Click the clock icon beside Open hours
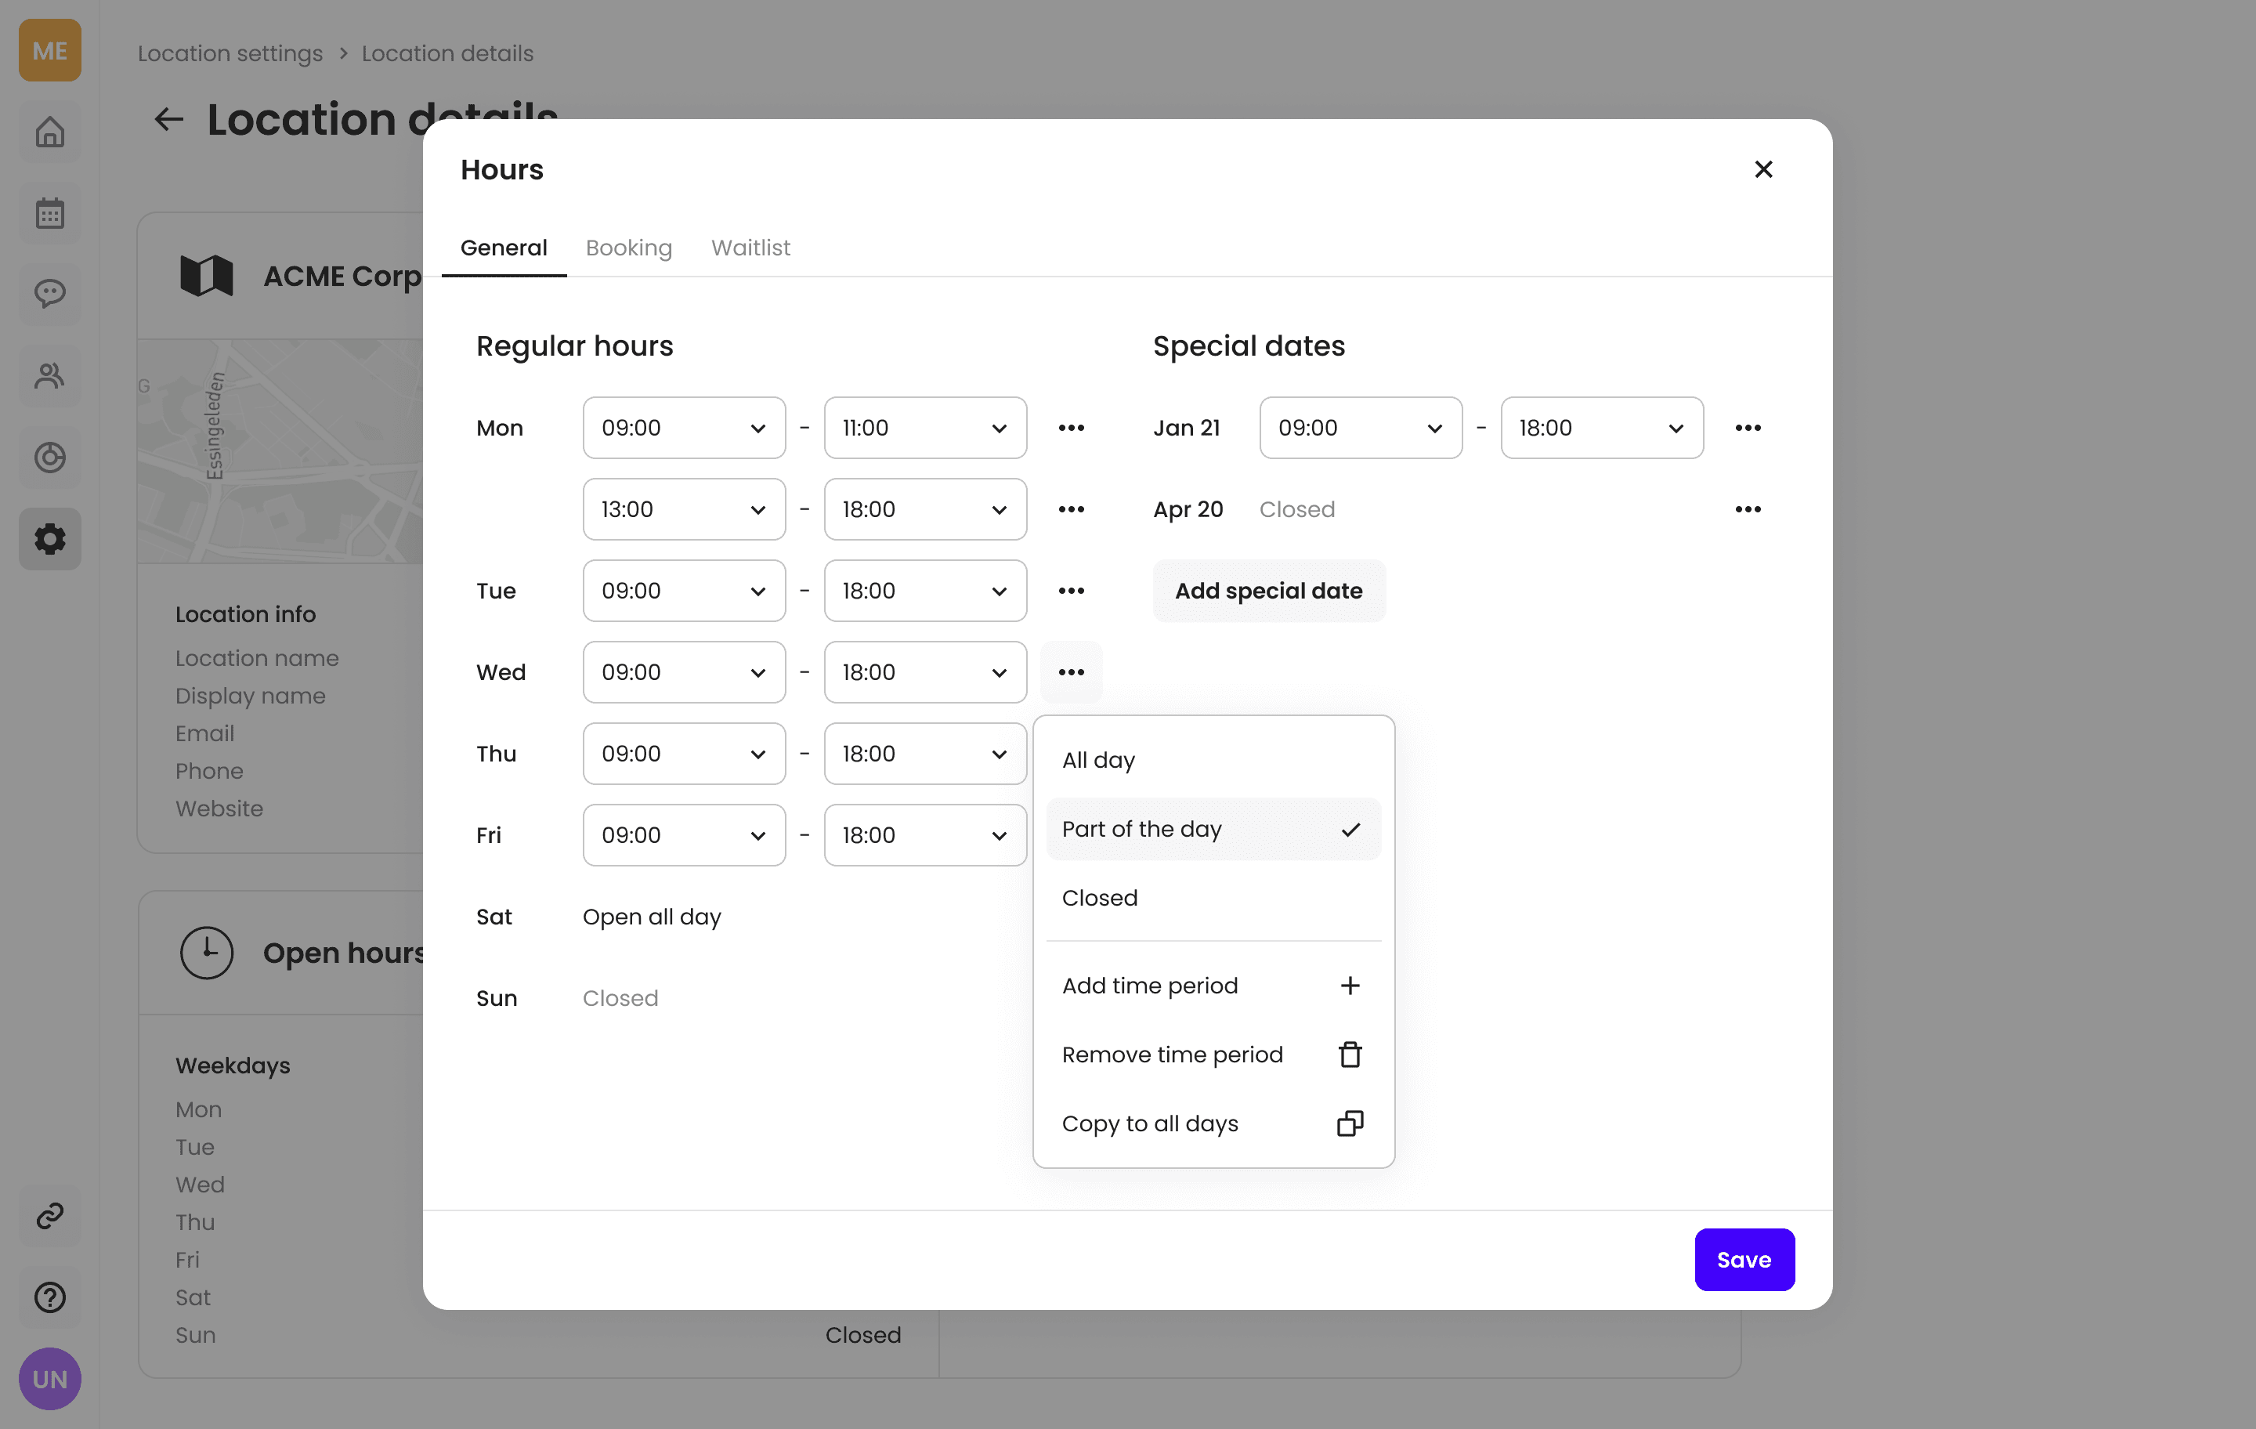Image resolution: width=2256 pixels, height=1429 pixels. coord(206,953)
